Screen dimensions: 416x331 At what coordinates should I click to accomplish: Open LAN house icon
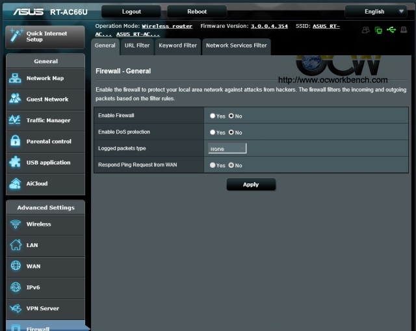16,245
